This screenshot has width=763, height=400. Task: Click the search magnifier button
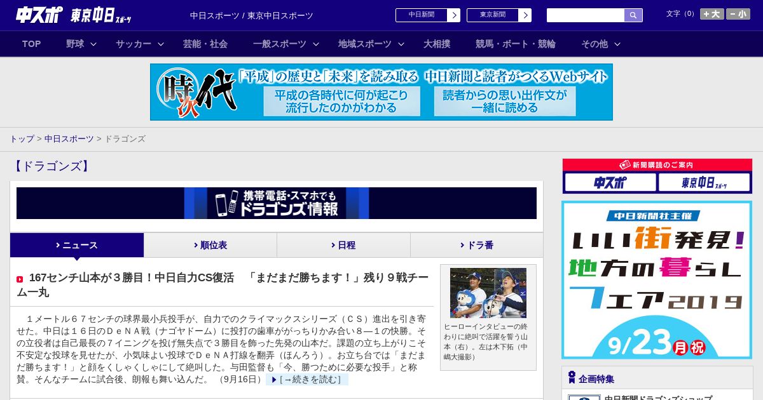pyautogui.click(x=633, y=15)
